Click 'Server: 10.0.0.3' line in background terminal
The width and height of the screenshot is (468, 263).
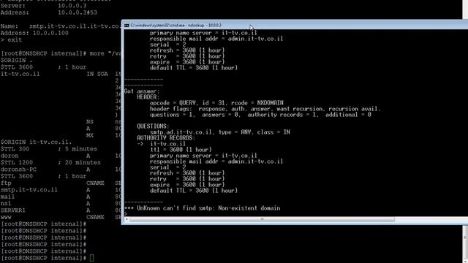click(x=44, y=6)
